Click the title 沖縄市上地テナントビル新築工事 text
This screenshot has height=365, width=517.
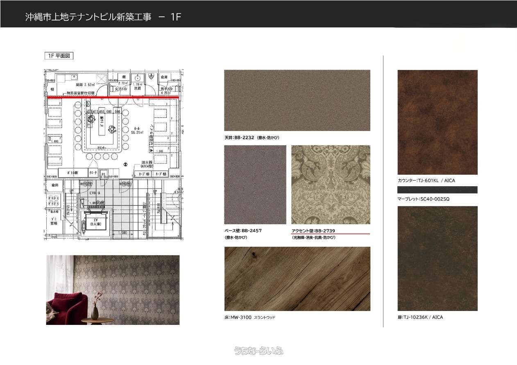coord(88,17)
